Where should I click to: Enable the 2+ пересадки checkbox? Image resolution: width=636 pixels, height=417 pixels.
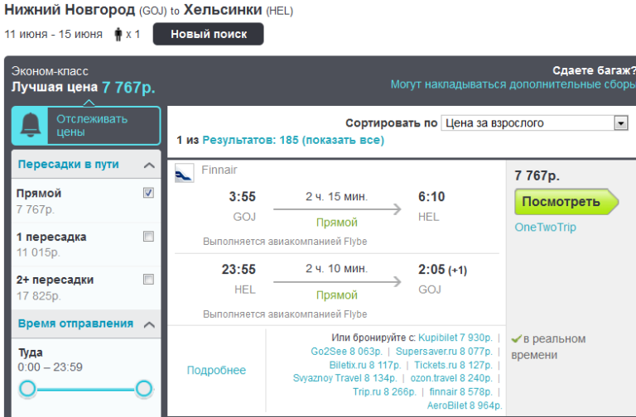(x=148, y=280)
